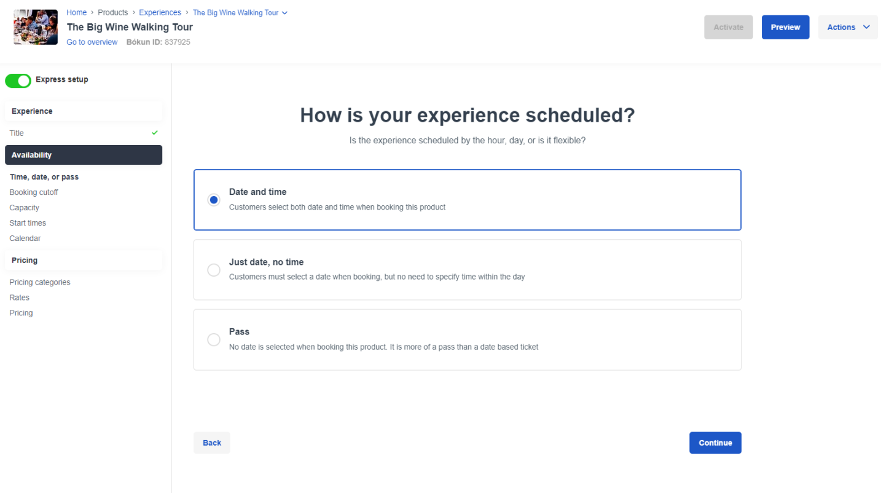Viewport: 881px width, 493px height.
Task: Click the Preview button
Action: point(785,26)
